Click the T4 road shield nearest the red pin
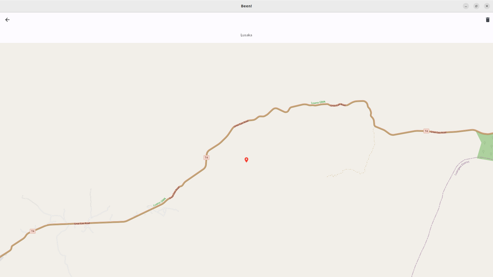493x277 pixels. tap(206, 158)
